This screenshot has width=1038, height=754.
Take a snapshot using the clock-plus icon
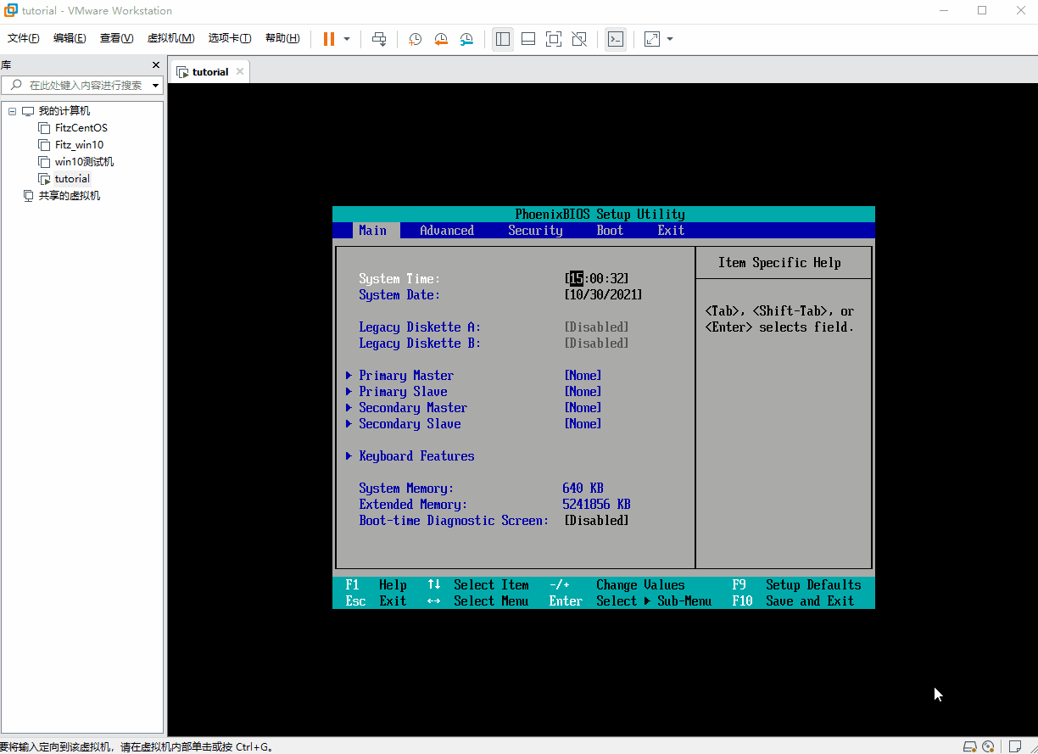point(415,39)
